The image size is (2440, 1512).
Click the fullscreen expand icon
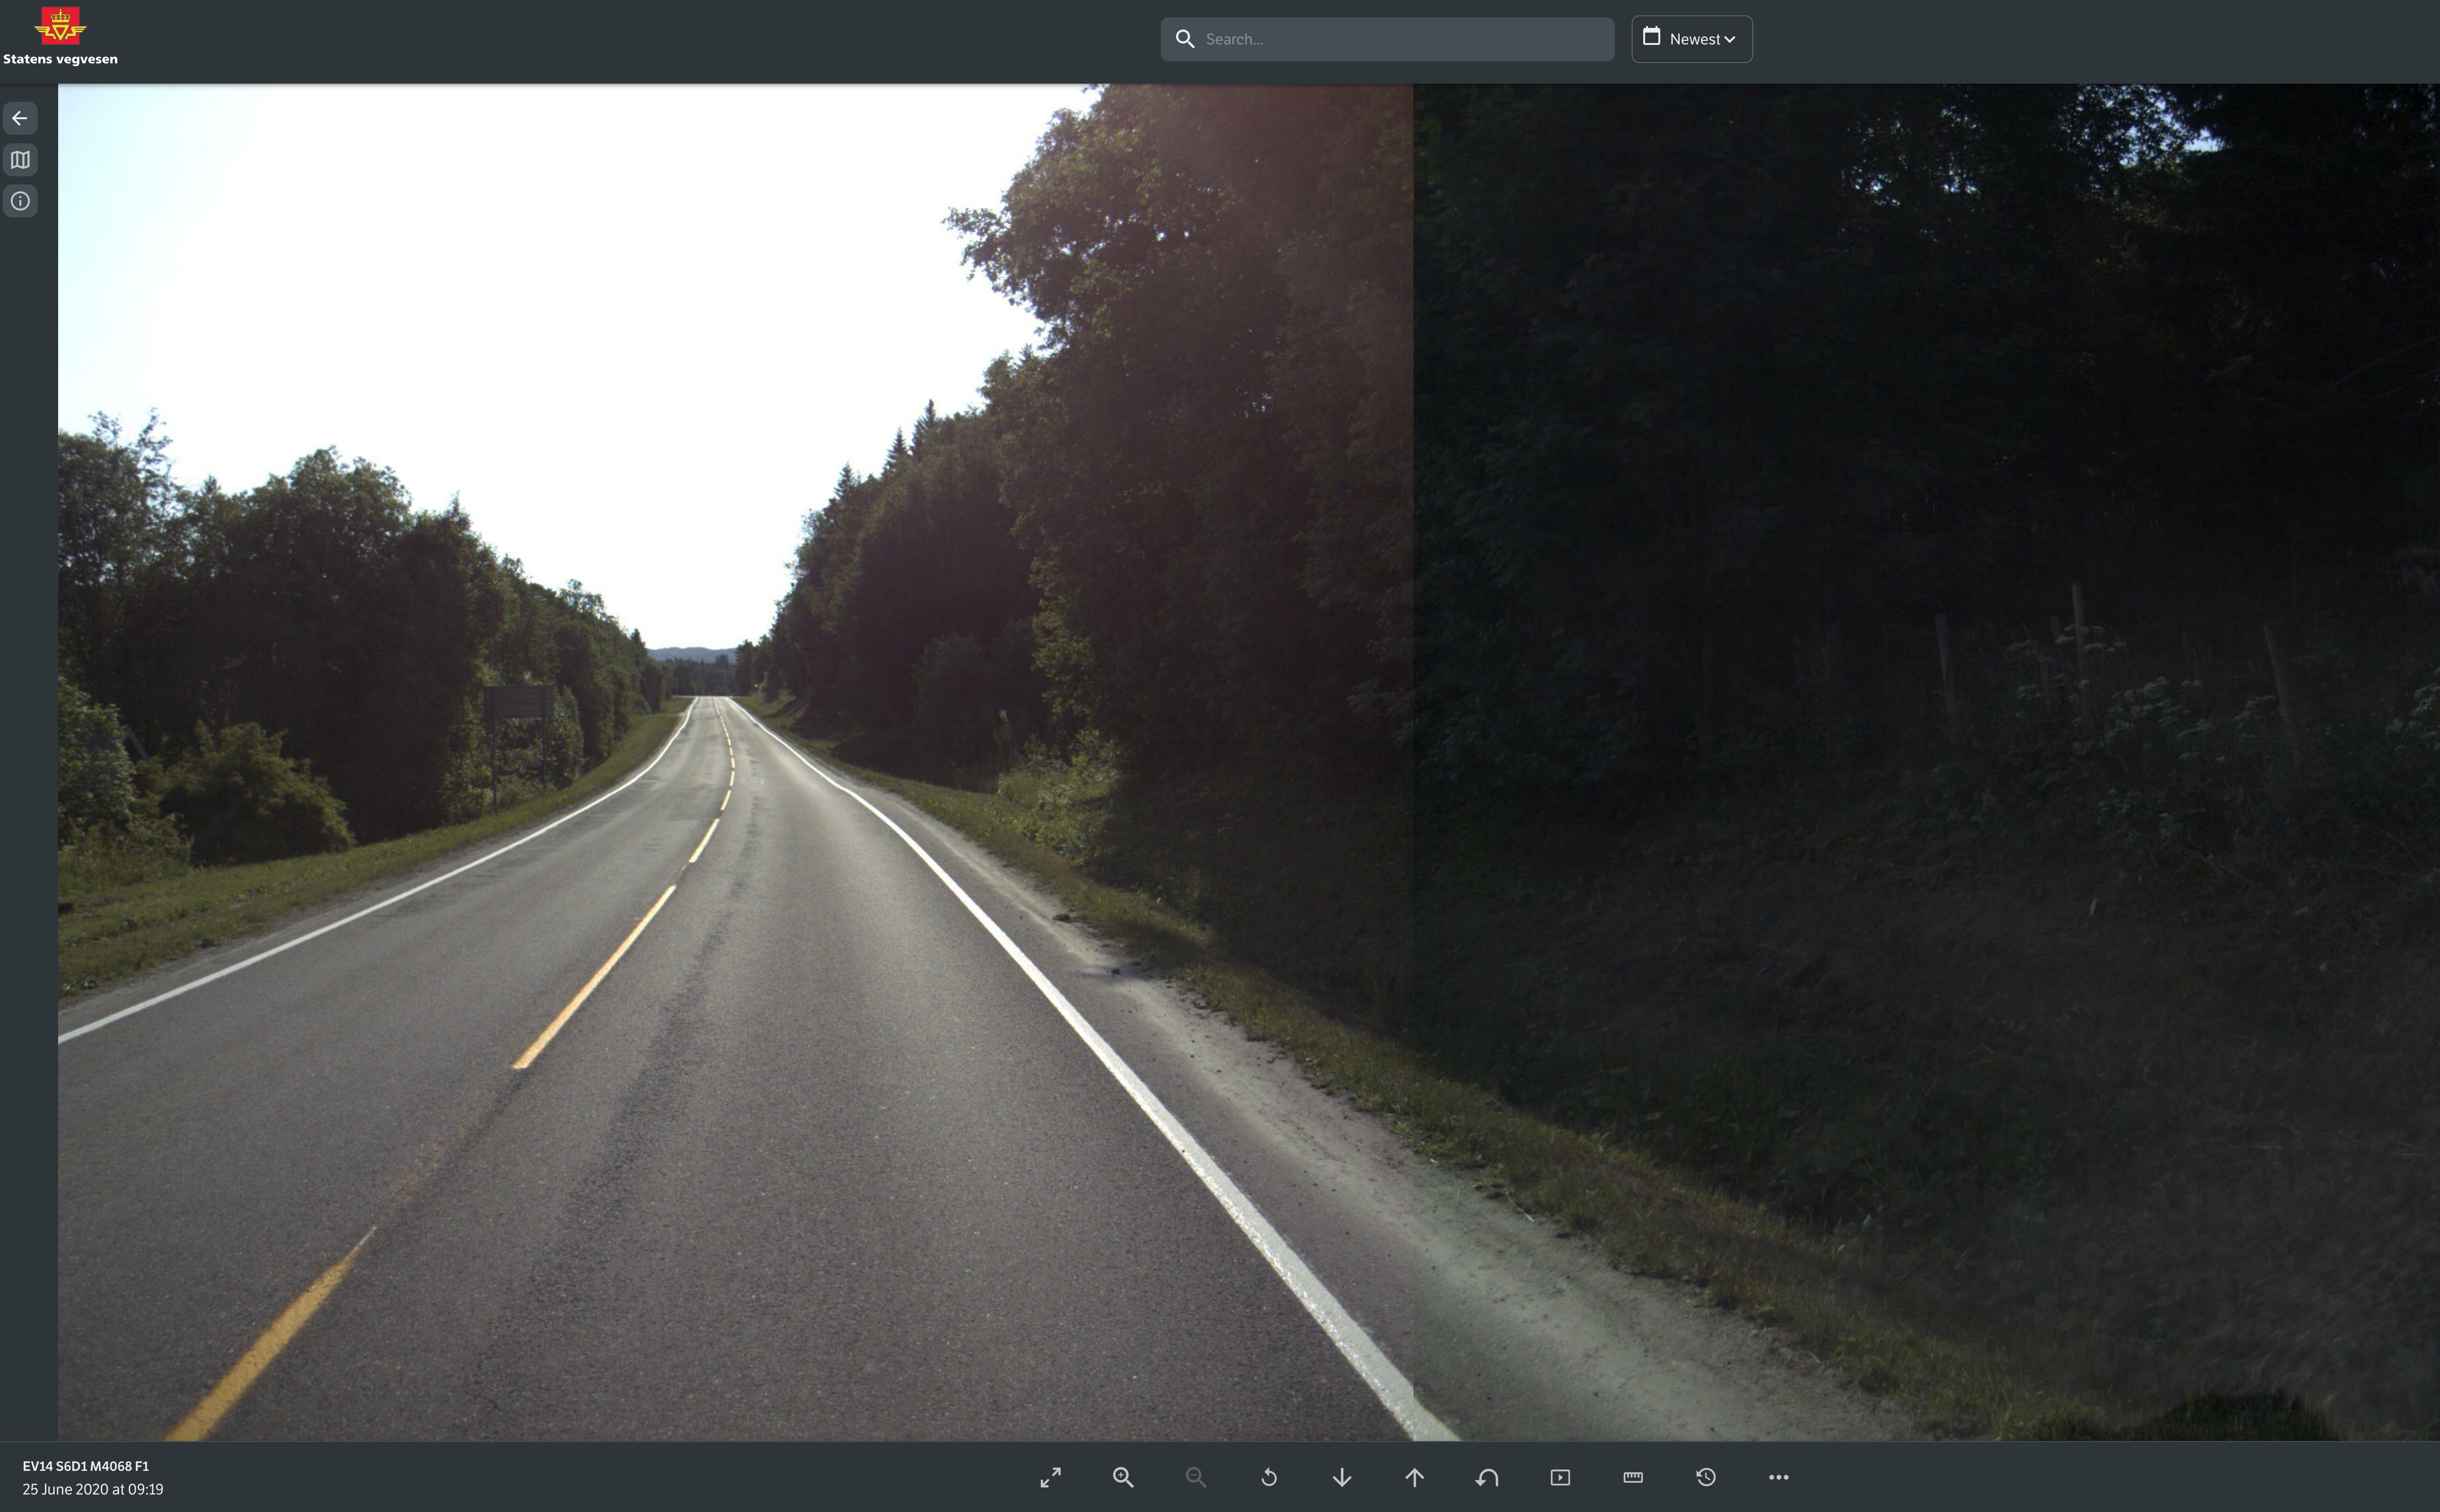1050,1477
